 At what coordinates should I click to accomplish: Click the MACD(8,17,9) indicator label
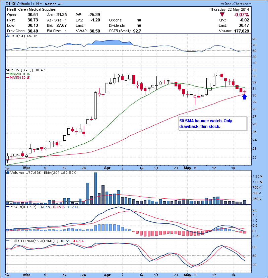point(23,207)
